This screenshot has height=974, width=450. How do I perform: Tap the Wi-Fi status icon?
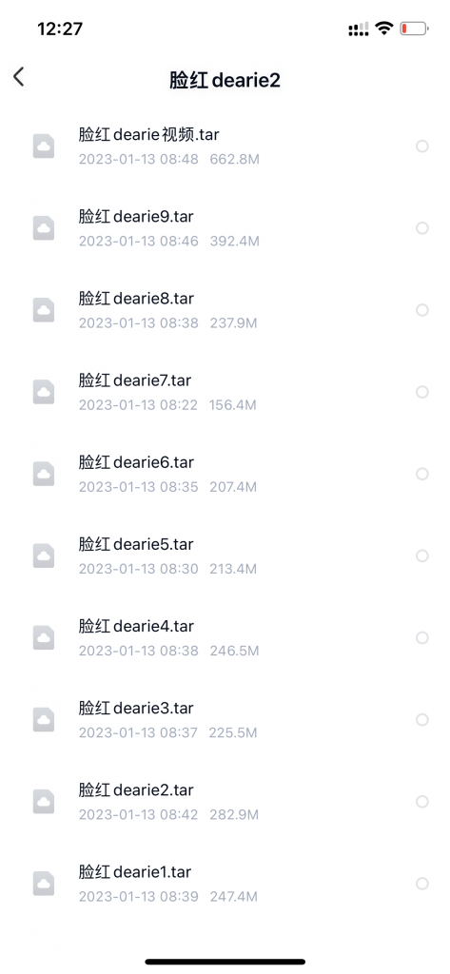click(x=384, y=28)
